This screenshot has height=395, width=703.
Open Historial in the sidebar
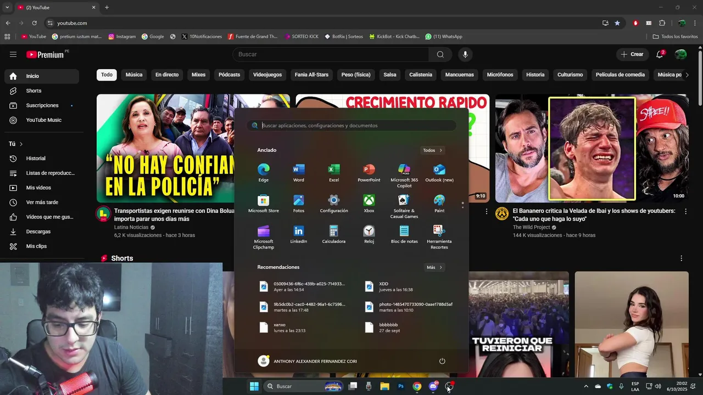[x=42, y=159]
